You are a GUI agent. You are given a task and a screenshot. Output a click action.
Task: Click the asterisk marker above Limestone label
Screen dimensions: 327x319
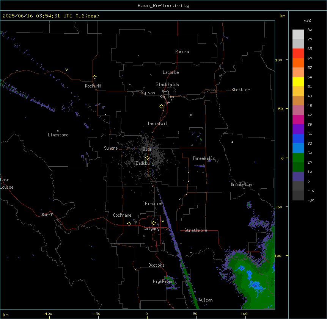tap(58, 131)
